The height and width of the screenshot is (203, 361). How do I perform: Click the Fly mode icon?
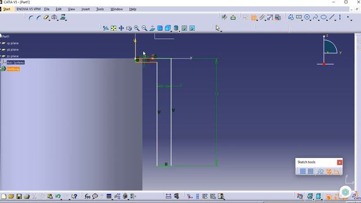(x=105, y=28)
